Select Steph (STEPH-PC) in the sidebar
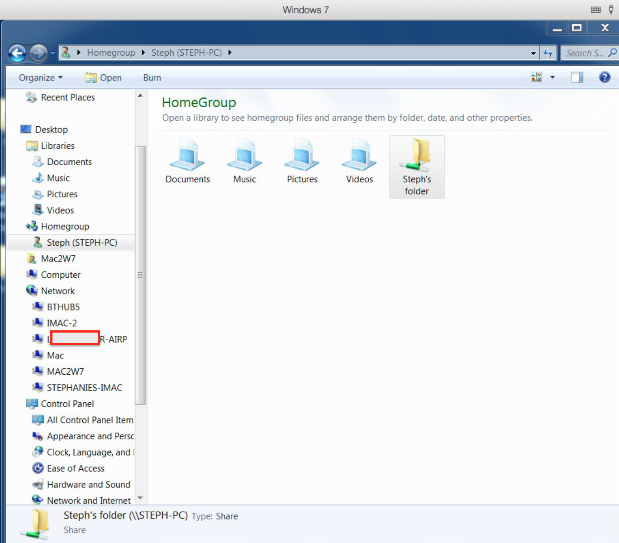Viewport: 619px width, 543px height. tap(71, 243)
